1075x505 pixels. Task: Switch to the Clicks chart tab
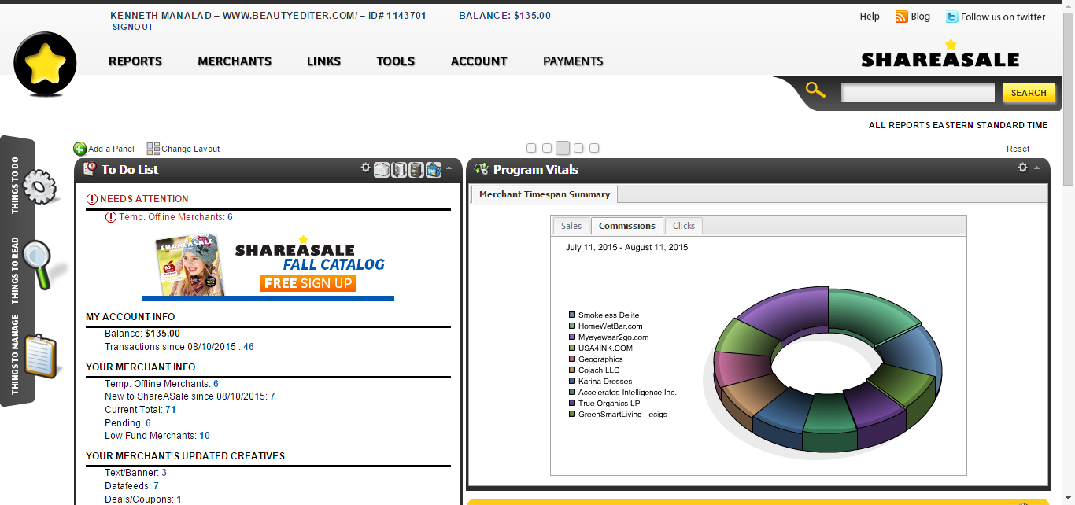(x=684, y=226)
